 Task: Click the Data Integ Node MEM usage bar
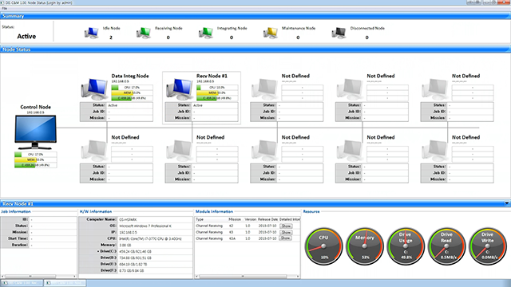[132, 92]
